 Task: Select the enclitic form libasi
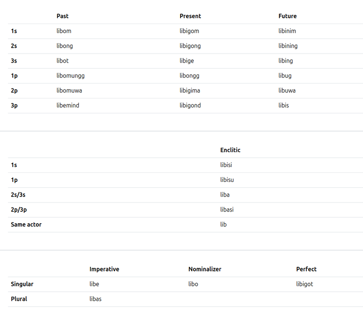227,210
